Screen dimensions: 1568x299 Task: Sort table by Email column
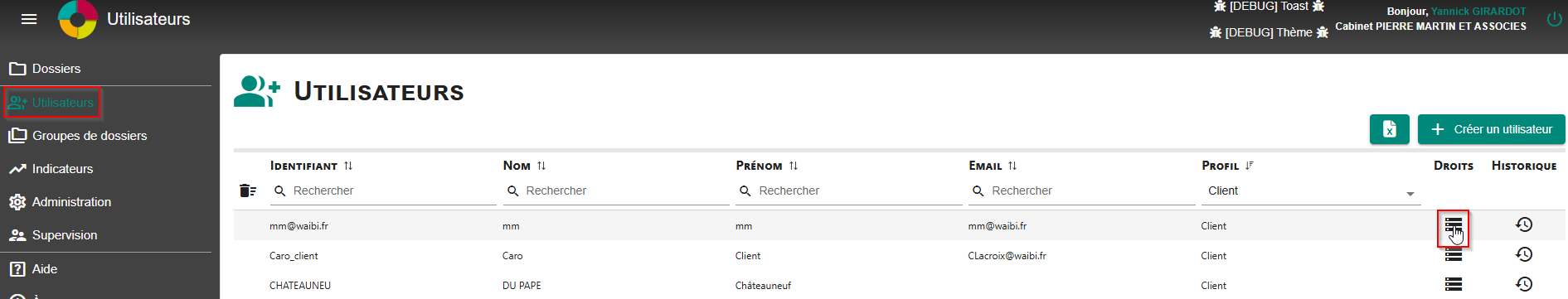click(1012, 166)
